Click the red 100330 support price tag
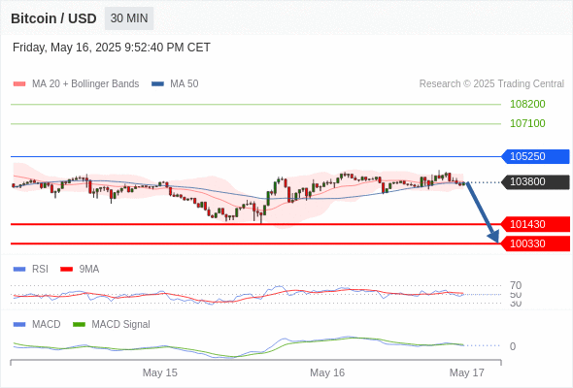The height and width of the screenshot is (388, 573). 535,243
